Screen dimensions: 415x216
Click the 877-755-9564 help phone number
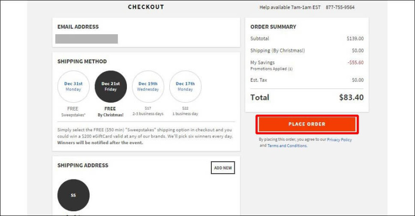pyautogui.click(x=340, y=8)
